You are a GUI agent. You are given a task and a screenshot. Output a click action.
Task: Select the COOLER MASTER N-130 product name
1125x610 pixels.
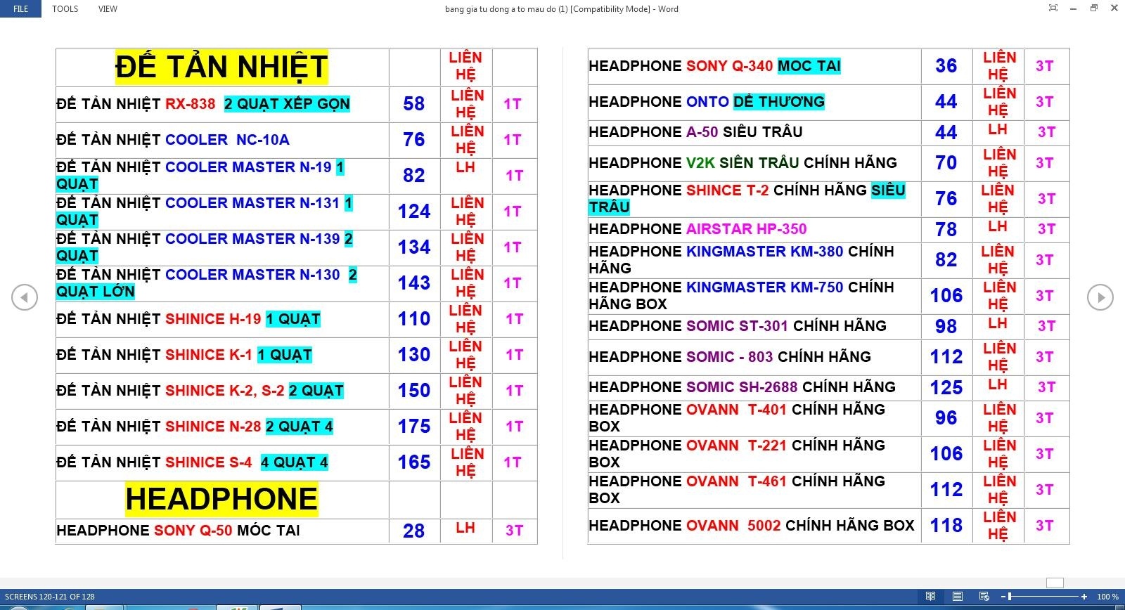(252, 275)
